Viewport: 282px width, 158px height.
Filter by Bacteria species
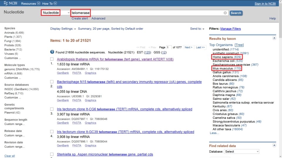click(13, 49)
